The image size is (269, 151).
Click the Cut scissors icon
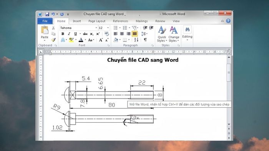[x=53, y=28]
